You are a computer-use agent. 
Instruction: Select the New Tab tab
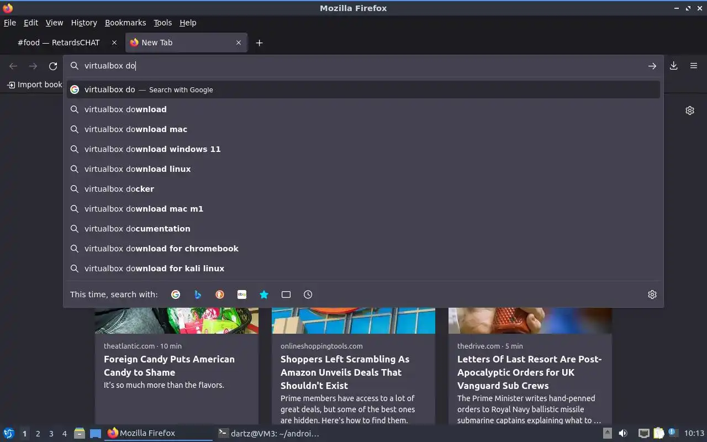pyautogui.click(x=186, y=43)
